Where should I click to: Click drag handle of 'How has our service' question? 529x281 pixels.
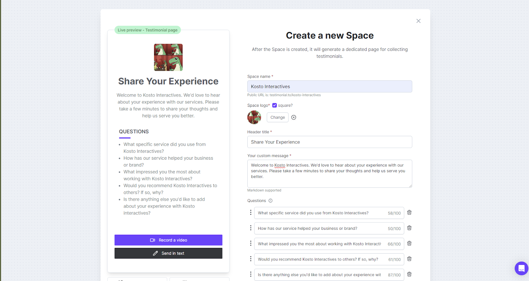coord(251,228)
